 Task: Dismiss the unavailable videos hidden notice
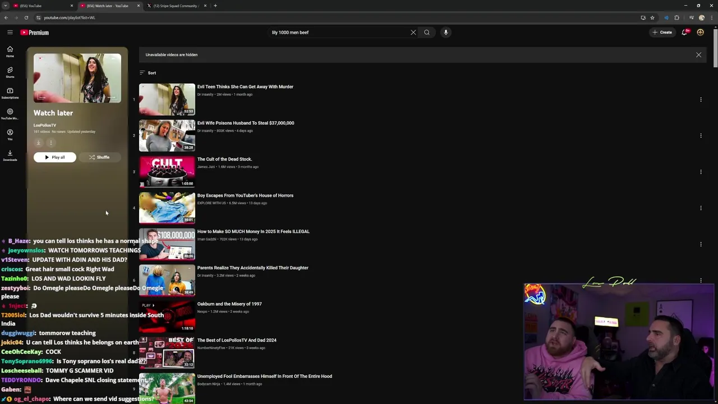point(698,55)
